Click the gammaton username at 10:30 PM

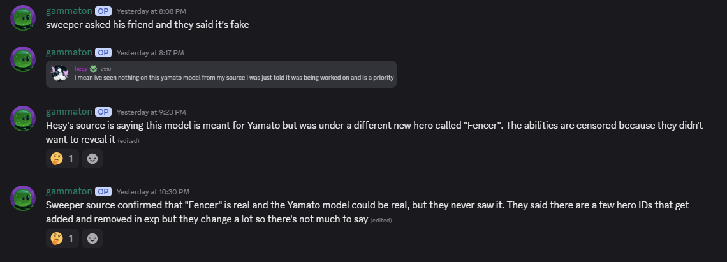coord(69,191)
